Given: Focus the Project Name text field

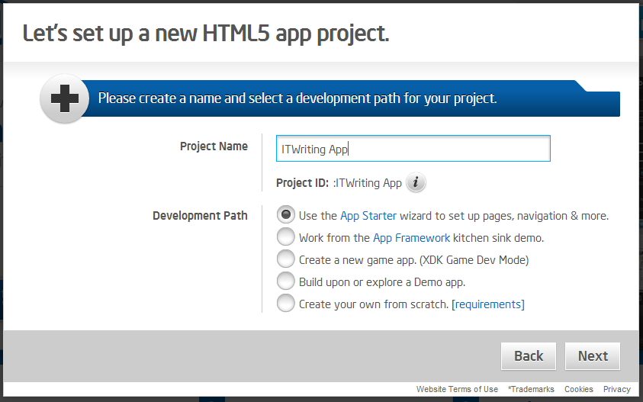Looking at the screenshot, I should click(x=413, y=149).
